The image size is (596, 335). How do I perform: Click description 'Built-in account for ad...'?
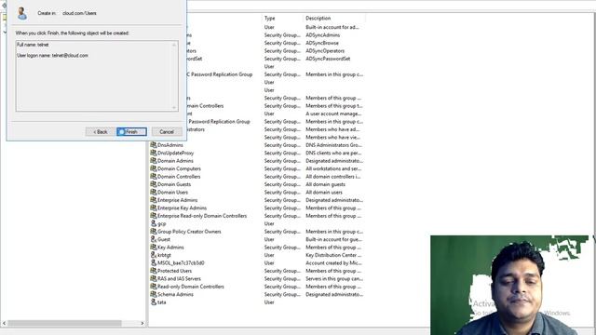[x=332, y=27]
